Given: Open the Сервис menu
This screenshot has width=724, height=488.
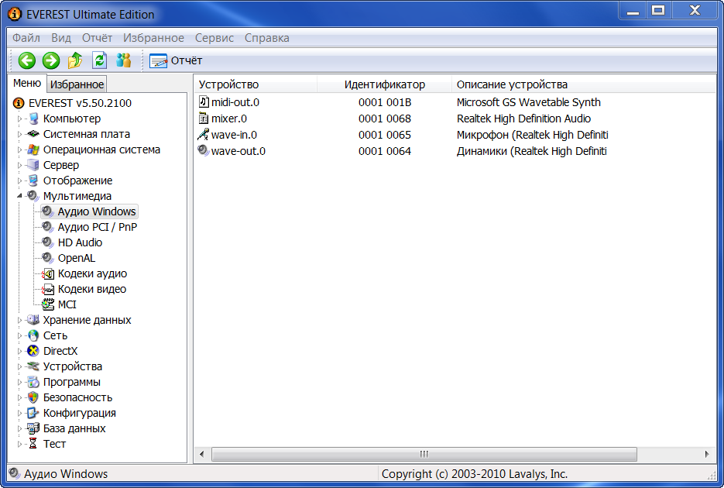Looking at the screenshot, I should [214, 38].
